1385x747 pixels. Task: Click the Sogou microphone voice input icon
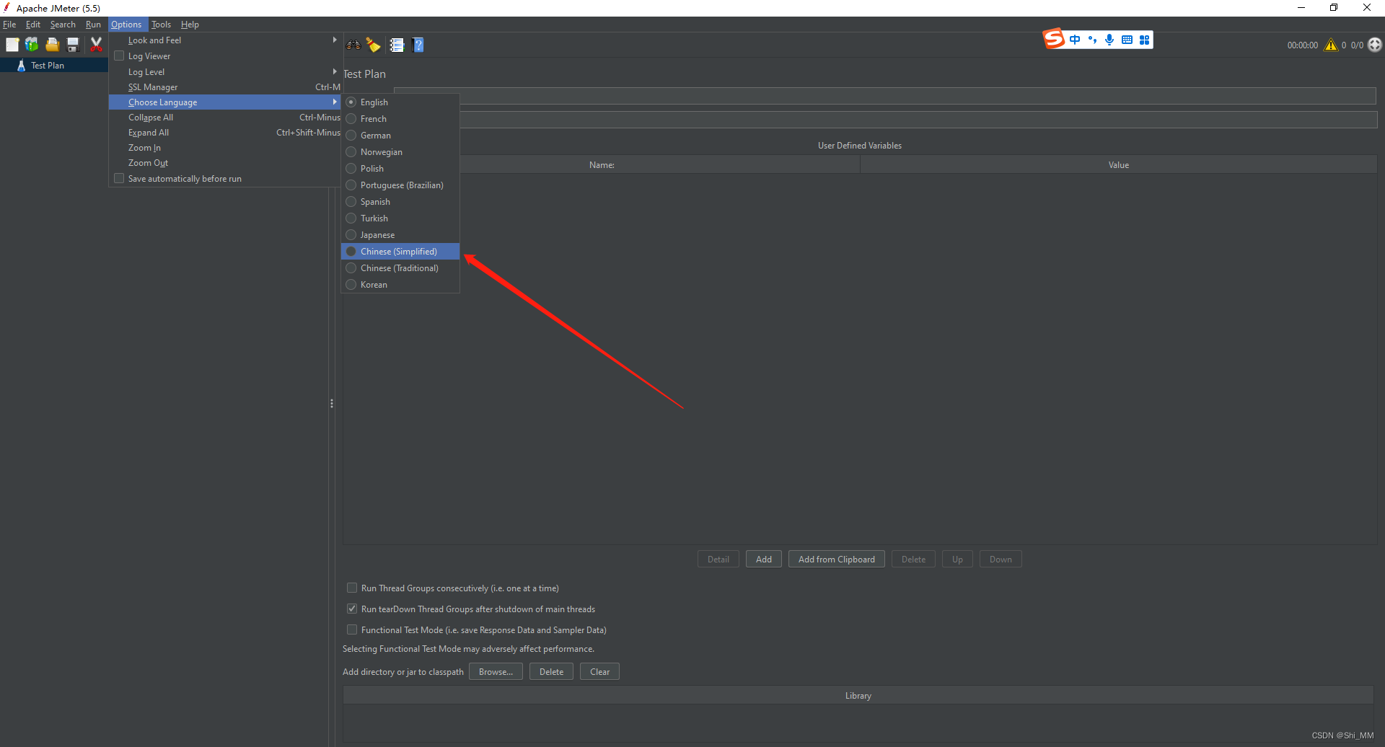pyautogui.click(x=1109, y=40)
